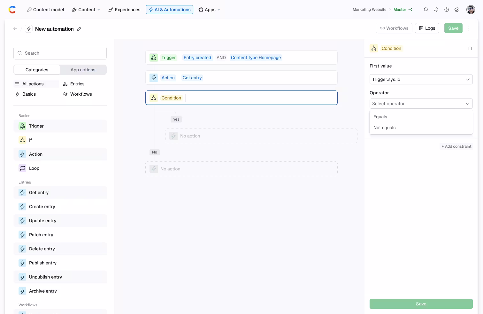Filter by Basics category
Viewport: 483px width, 314px height.
[x=26, y=94]
